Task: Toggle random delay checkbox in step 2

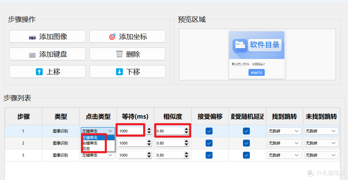Action: point(247,143)
